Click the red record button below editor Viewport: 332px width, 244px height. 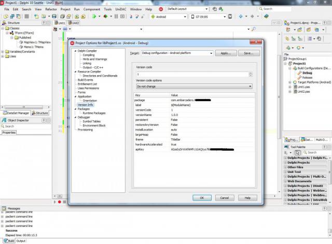tap(60, 202)
